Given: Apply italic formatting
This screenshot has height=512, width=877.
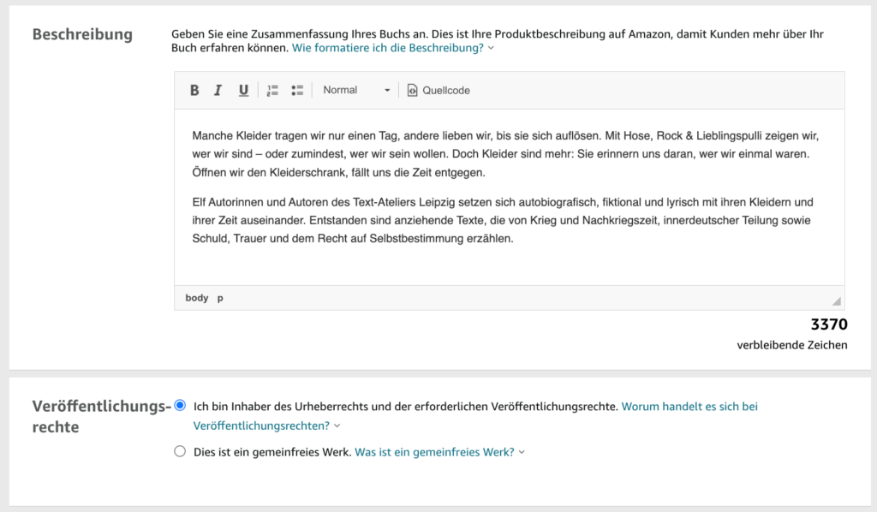Looking at the screenshot, I should tap(218, 89).
